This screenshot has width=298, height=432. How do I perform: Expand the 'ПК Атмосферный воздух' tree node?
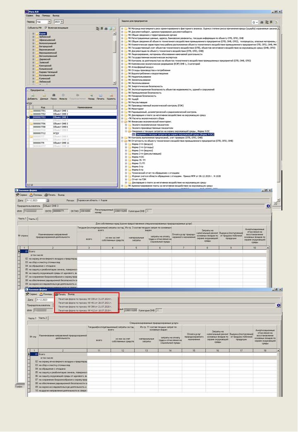click(x=122, y=67)
